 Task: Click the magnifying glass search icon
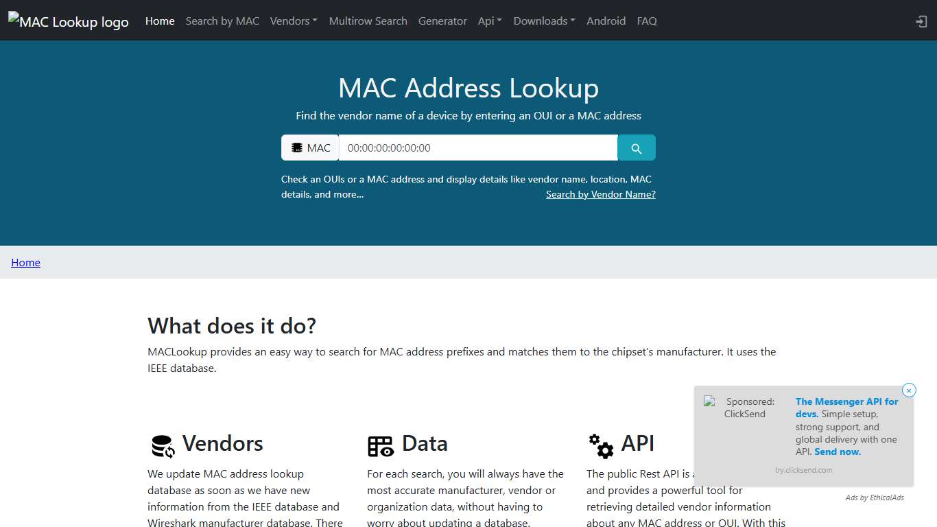point(636,147)
